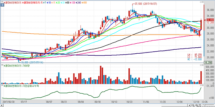The height and width of the screenshot is (107, 215).
Task: Click the 10/23 date axis label
Action: pyautogui.click(x=129, y=102)
